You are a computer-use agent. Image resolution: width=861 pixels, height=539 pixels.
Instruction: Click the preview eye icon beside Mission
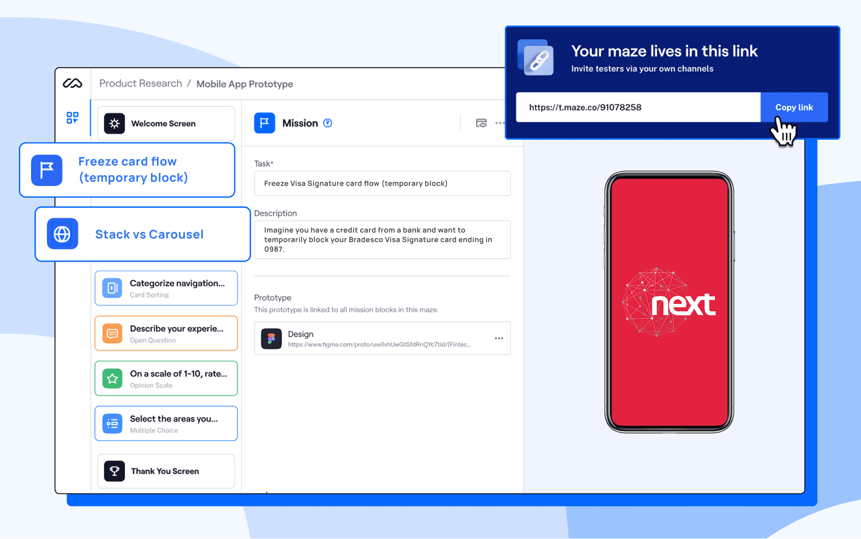coord(481,123)
